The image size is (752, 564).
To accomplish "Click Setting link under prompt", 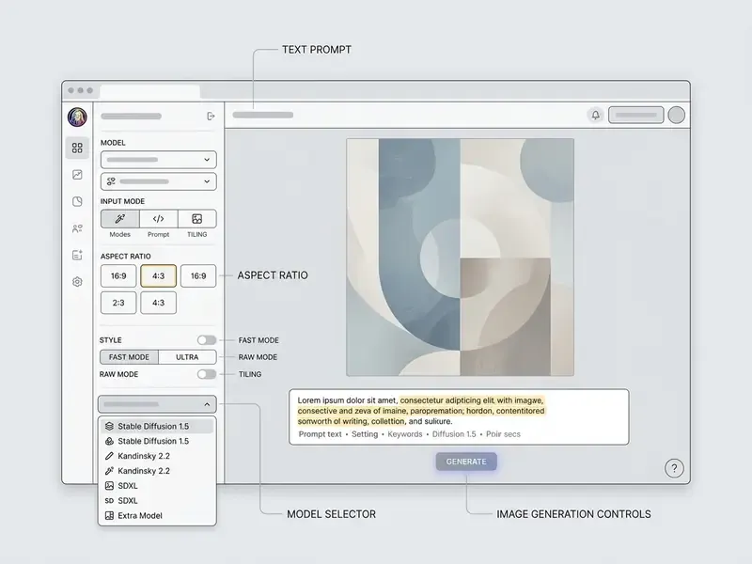I will [x=365, y=434].
